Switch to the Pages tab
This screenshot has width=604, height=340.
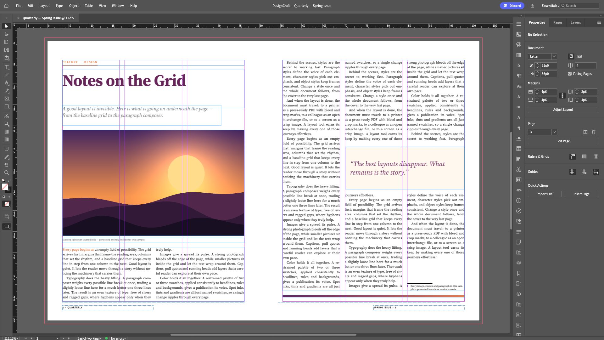[558, 22]
